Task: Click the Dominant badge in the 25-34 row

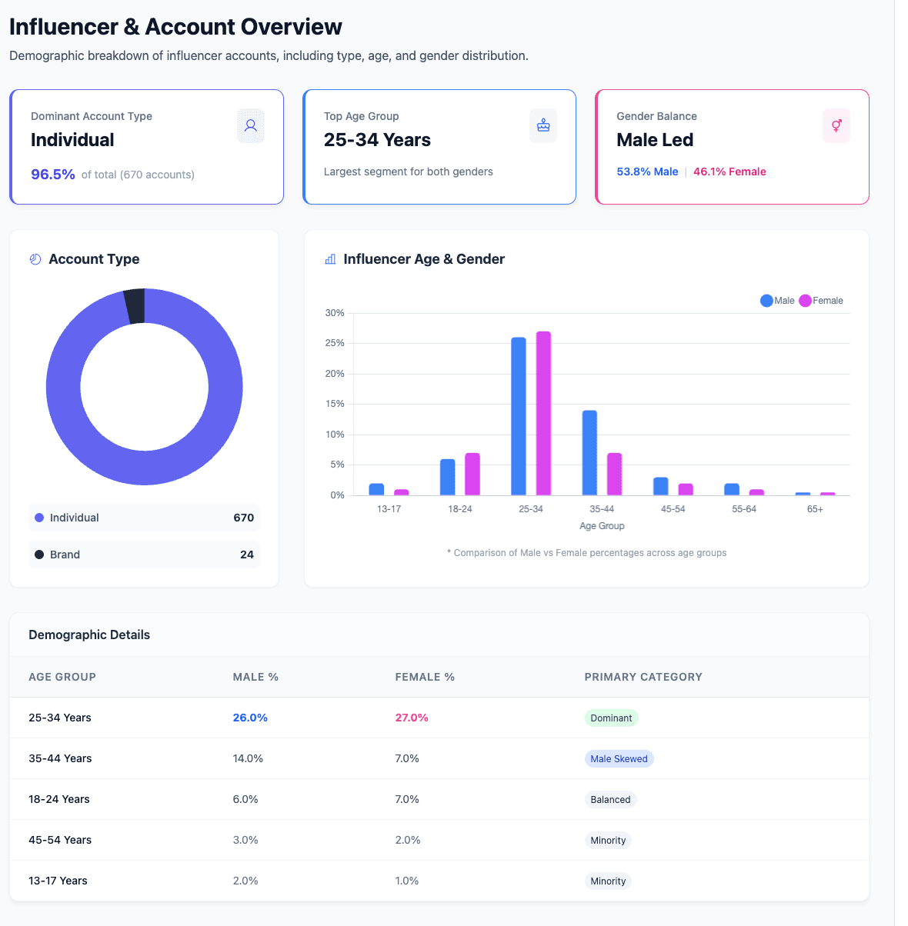Action: point(611,718)
